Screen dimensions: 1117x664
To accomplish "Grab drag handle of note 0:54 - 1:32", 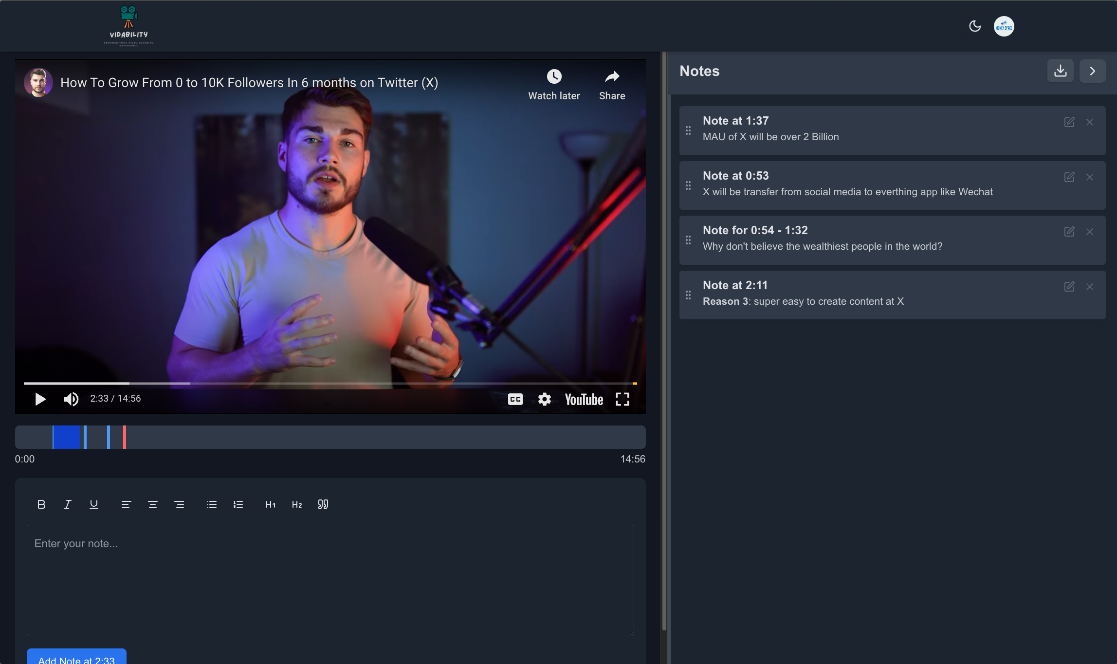I will click(x=688, y=240).
